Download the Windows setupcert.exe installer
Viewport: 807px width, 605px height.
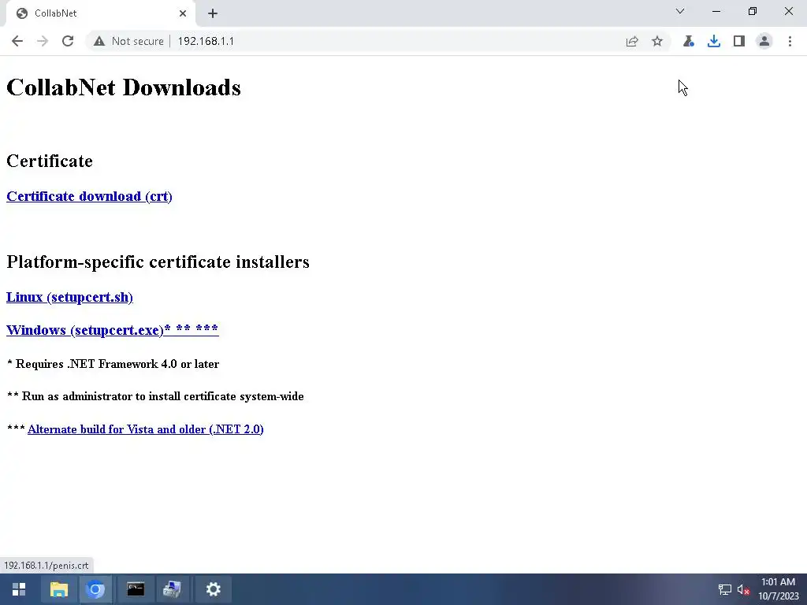pos(112,330)
